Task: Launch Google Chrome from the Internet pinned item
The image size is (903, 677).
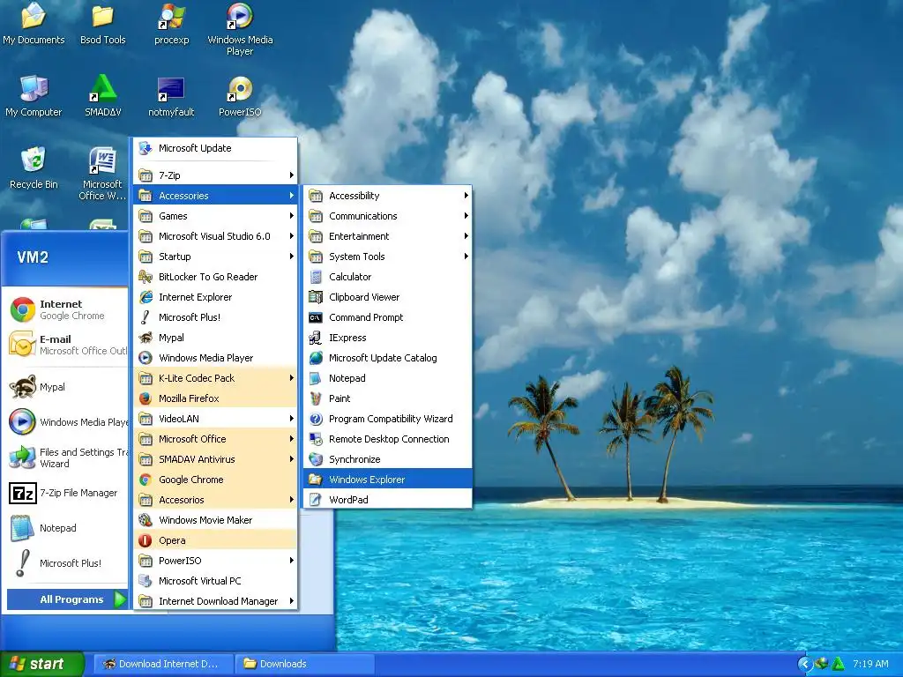Action: pyautogui.click(x=64, y=309)
